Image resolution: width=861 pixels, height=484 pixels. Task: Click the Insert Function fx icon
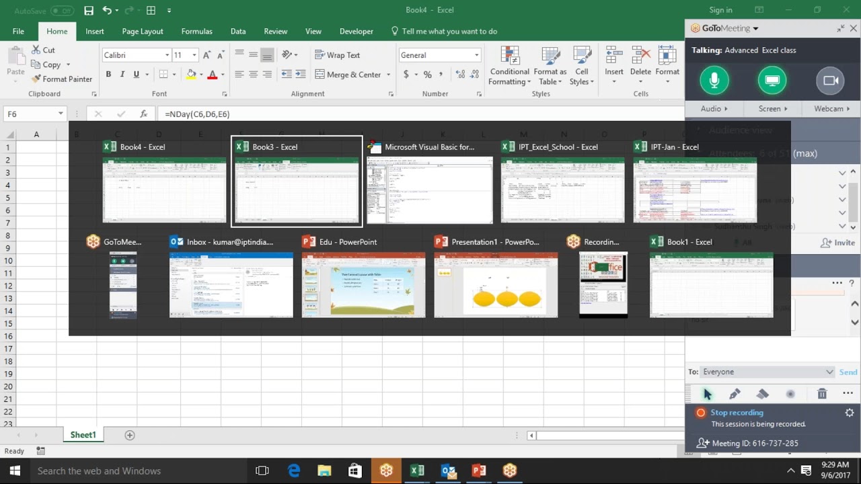[143, 114]
